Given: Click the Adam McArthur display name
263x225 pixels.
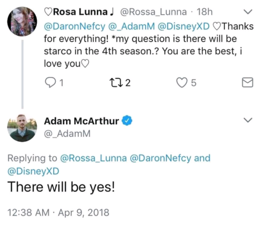Looking at the screenshot, I should 82,121.
